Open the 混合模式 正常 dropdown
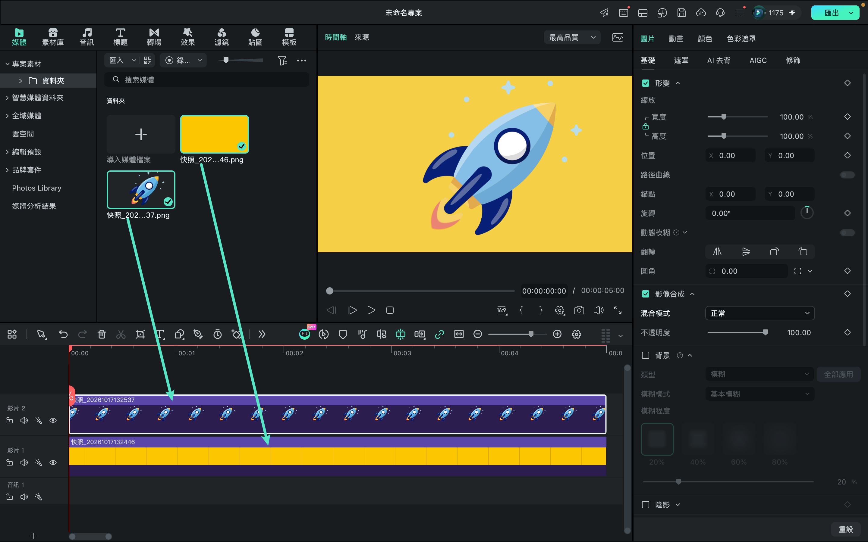 tap(760, 313)
